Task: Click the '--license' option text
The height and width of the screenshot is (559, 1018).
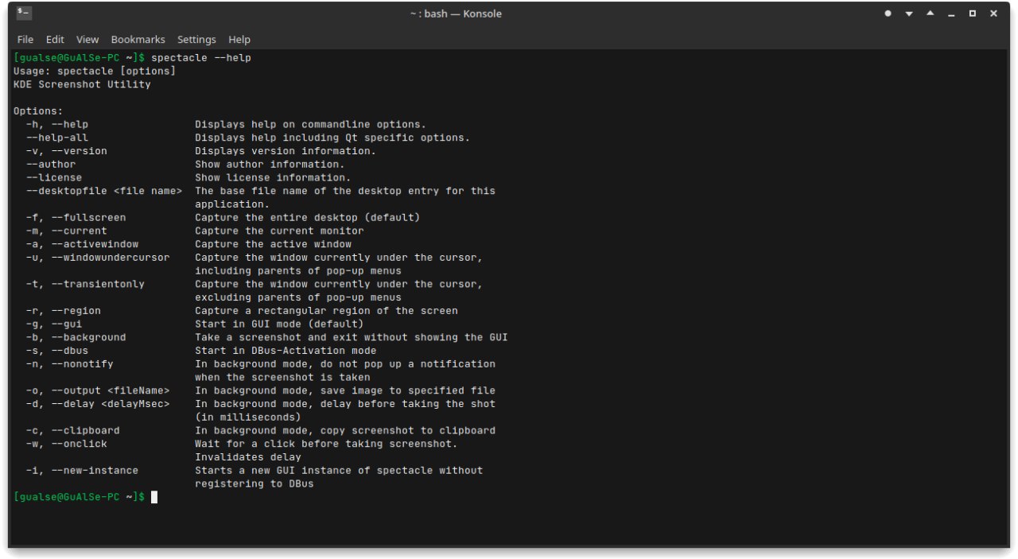Action: click(54, 177)
